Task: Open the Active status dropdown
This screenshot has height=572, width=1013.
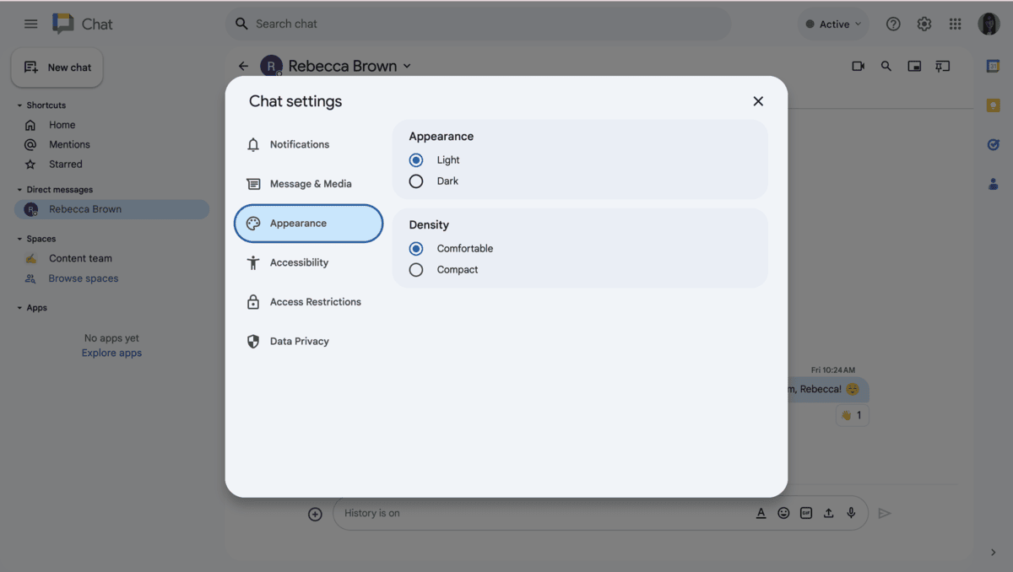Action: (x=833, y=24)
